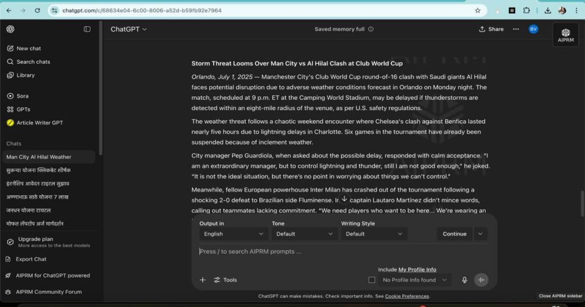Go forward with the browser forward arrow
Image resolution: width=585 pixels, height=307 pixels.
(23, 10)
